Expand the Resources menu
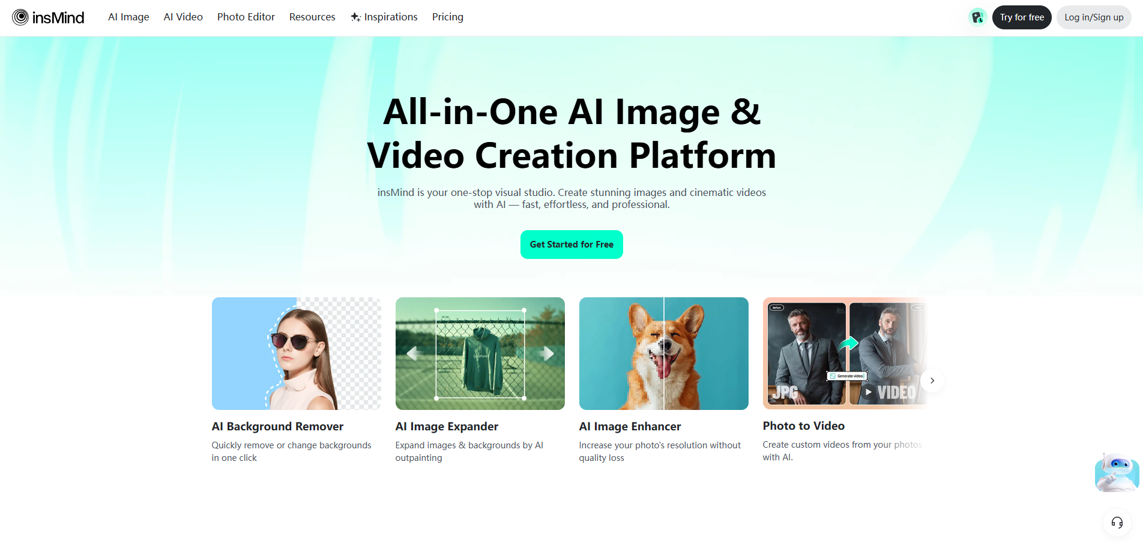 [312, 17]
